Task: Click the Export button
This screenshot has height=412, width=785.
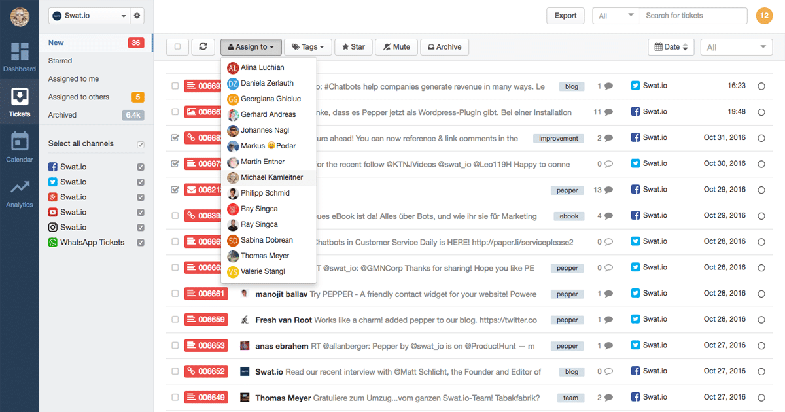Action: (x=565, y=16)
